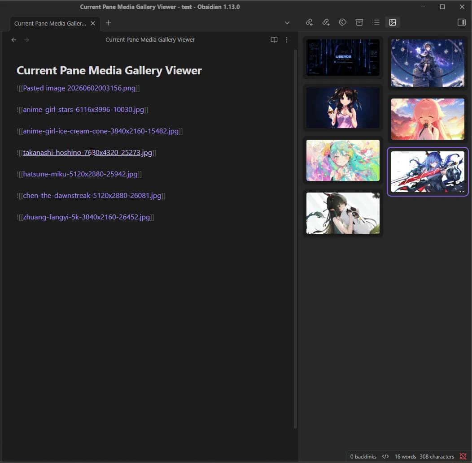Add a new tab with plus button

(109, 23)
